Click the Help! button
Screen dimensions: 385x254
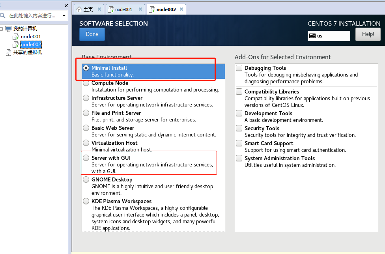point(368,34)
